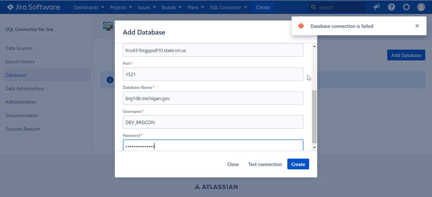Viewport: 432px width, 197px height.
Task: Click the red error icon in notification
Action: coord(301,26)
